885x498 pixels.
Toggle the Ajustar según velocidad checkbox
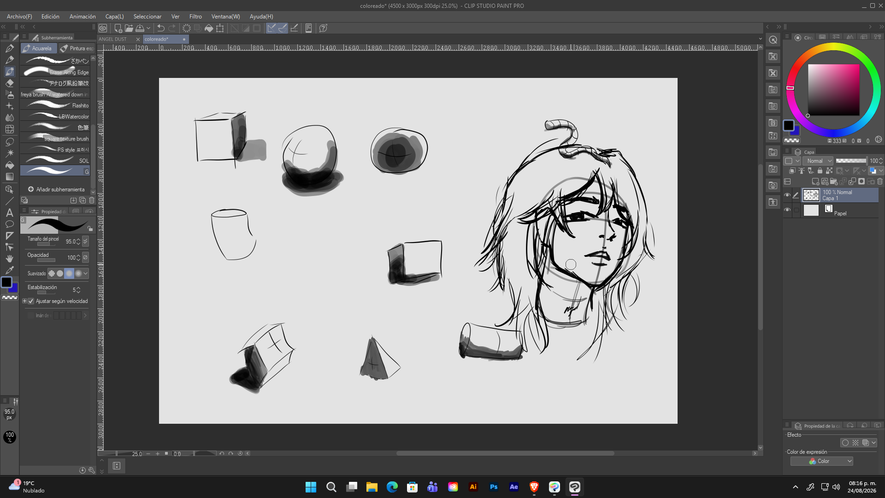(31, 301)
